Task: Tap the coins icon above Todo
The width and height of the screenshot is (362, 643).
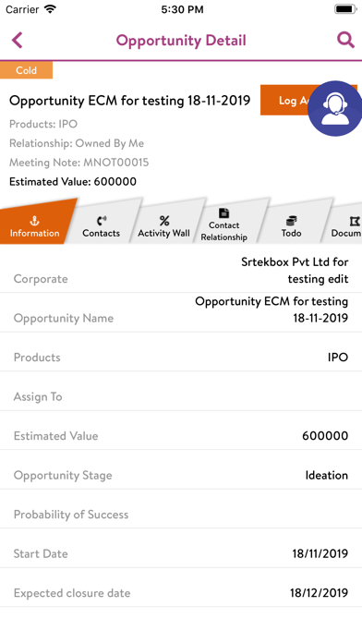Action: pos(291,221)
